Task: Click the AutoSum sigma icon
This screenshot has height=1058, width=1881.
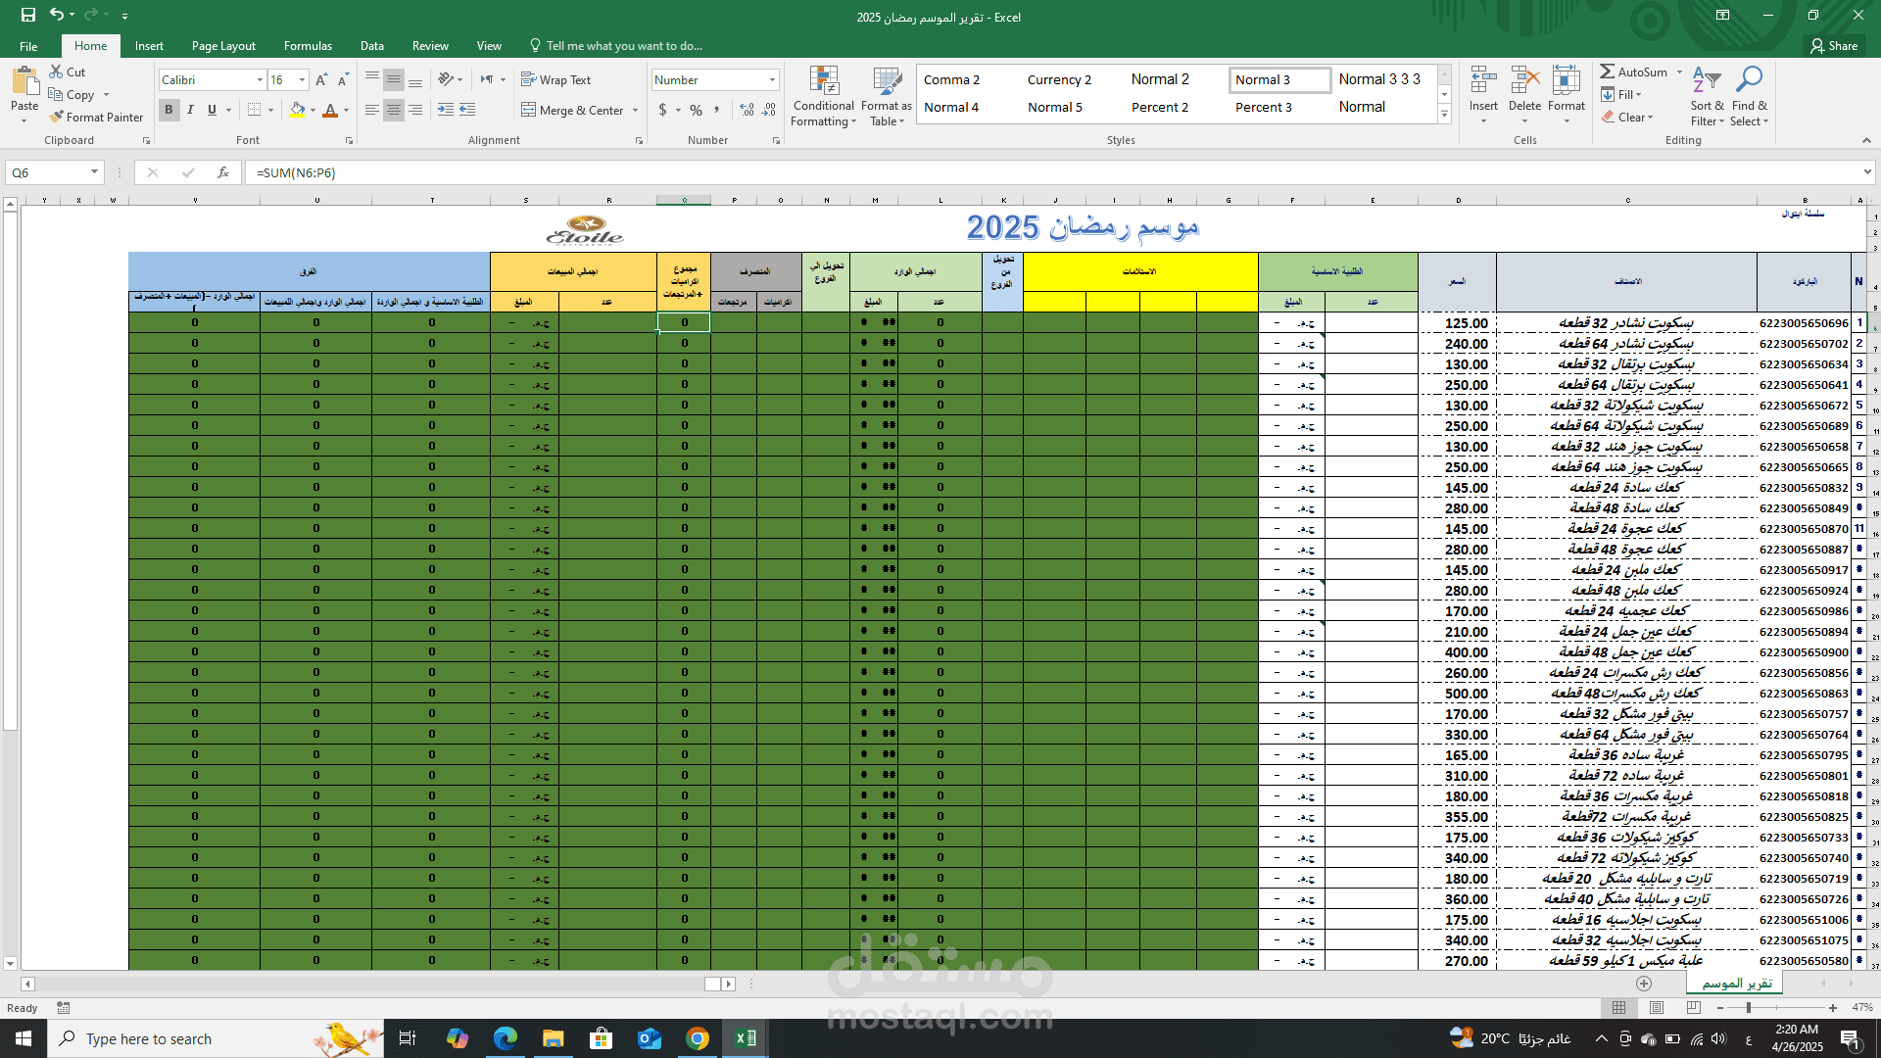Action: (1608, 72)
